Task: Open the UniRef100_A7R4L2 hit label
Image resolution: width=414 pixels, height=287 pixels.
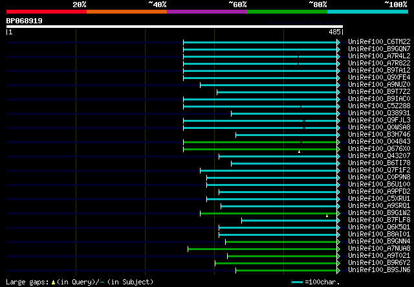Action: (379, 56)
